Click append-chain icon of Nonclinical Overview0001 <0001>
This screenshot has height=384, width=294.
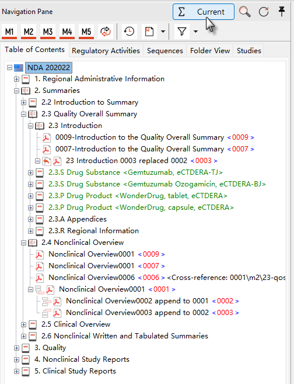(40, 290)
